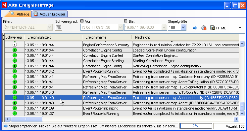Select time cell 13.05.11 19:01:39
Image resolution: width=247 pixels, height=131 pixels.
pos(54,108)
